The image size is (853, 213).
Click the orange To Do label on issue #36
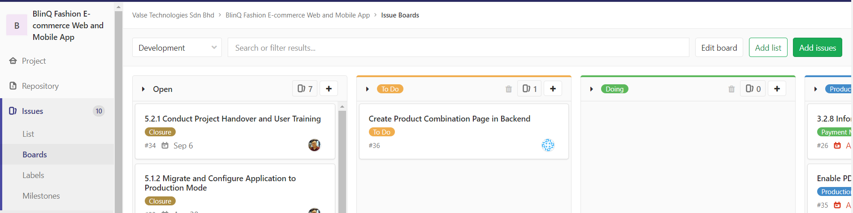tap(381, 132)
